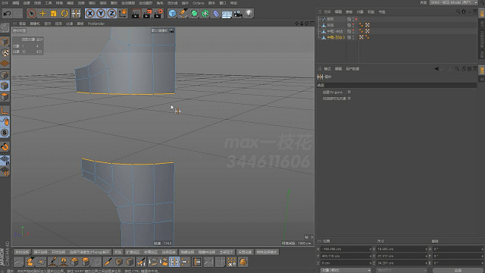Select the yellow highlighted object in Object Manager

pyautogui.click(x=336, y=37)
